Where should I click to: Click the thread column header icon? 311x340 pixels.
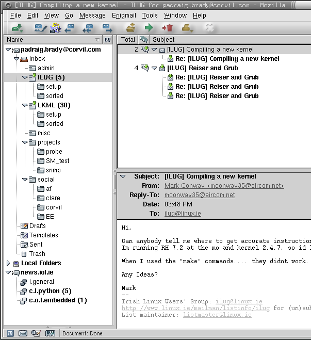tap(143, 40)
